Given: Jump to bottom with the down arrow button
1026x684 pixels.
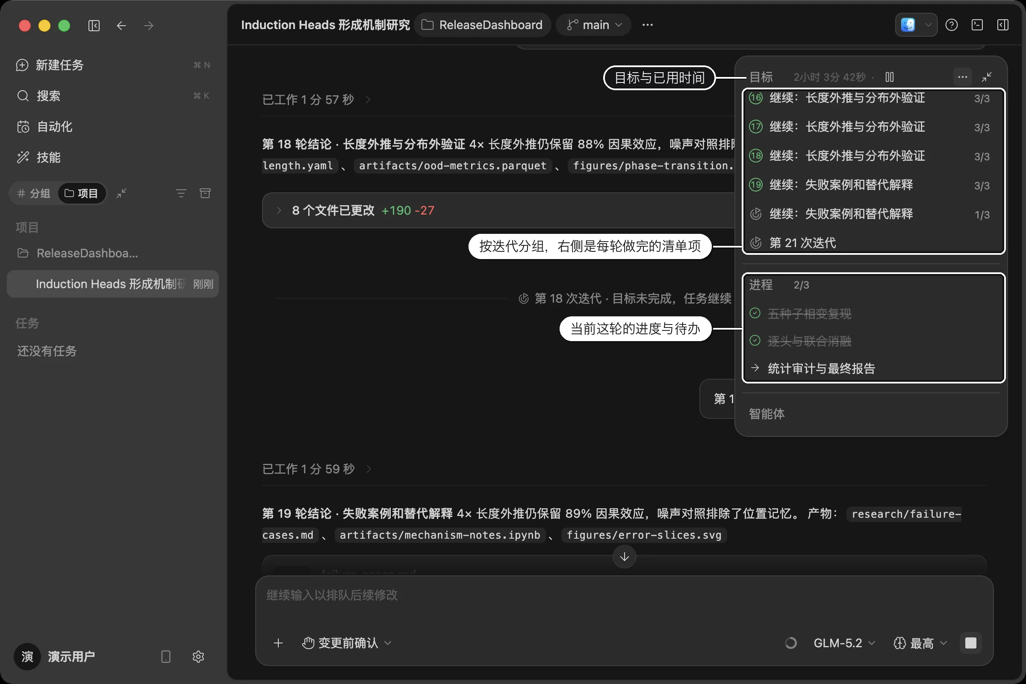Looking at the screenshot, I should [x=624, y=557].
